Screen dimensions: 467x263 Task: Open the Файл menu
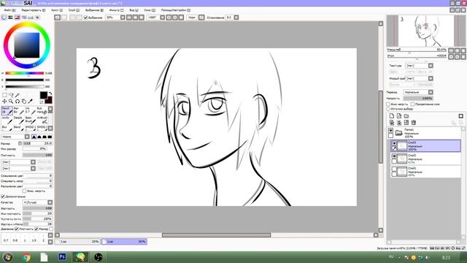point(9,10)
